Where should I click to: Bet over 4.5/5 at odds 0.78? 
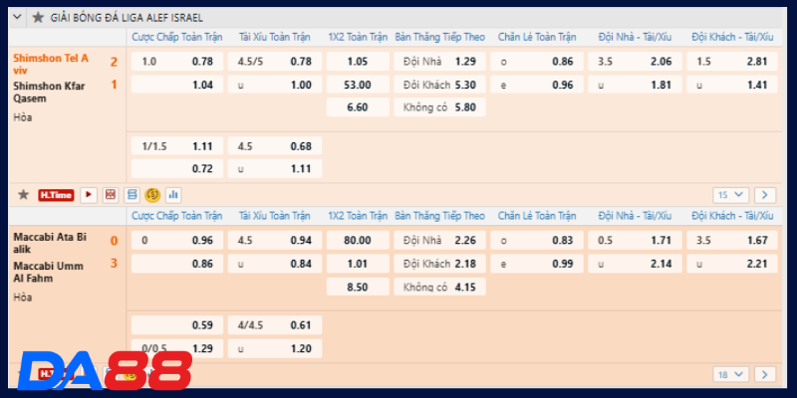click(275, 62)
